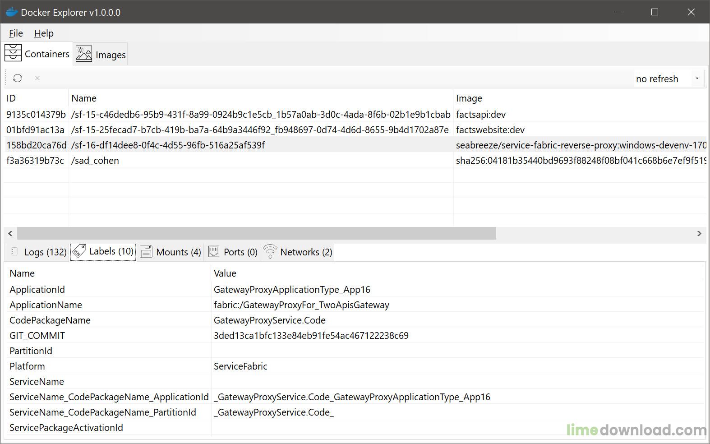The height and width of the screenshot is (444, 710).
Task: Click the ServiceName label name cell
Action: pyautogui.click(x=37, y=381)
